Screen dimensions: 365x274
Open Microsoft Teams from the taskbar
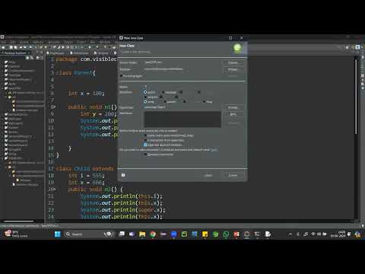click(132, 234)
